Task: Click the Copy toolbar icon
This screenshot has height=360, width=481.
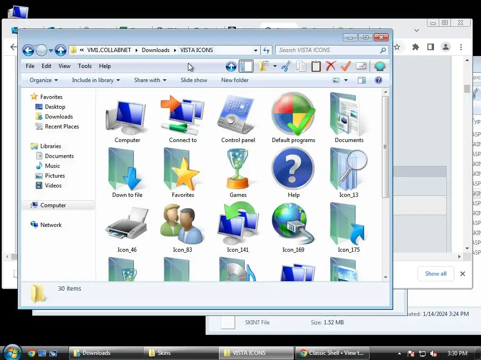Action: click(x=301, y=66)
